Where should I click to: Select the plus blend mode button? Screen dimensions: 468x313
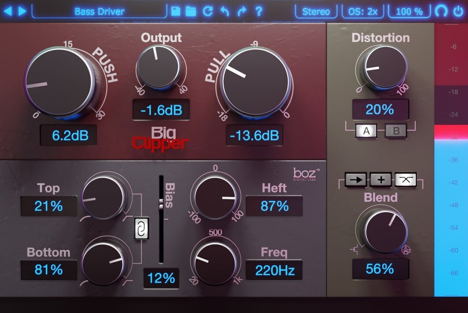point(380,179)
